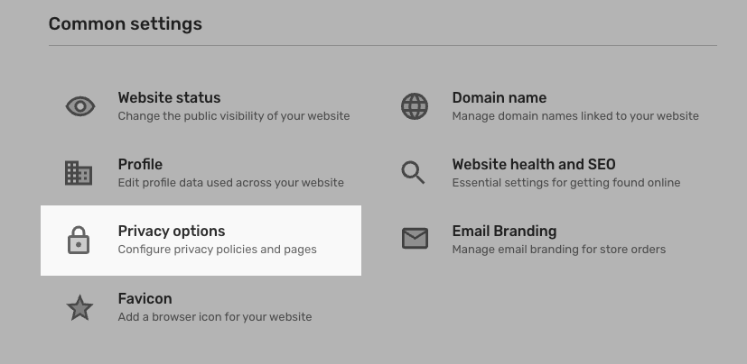Open Email Branding settings
This screenshot has height=364, width=747.
pyautogui.click(x=504, y=232)
